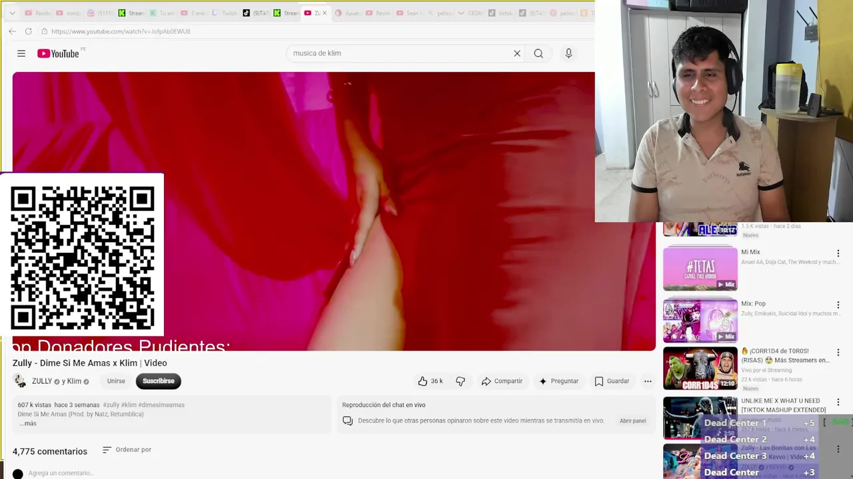Open the YouTube hamburger guide menu
Screen dimensions: 853x479
[21, 53]
